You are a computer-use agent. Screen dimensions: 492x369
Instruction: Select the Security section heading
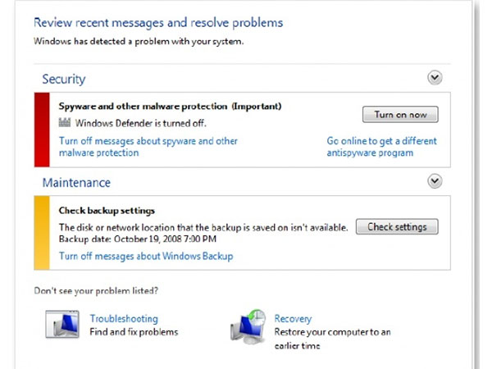(64, 79)
